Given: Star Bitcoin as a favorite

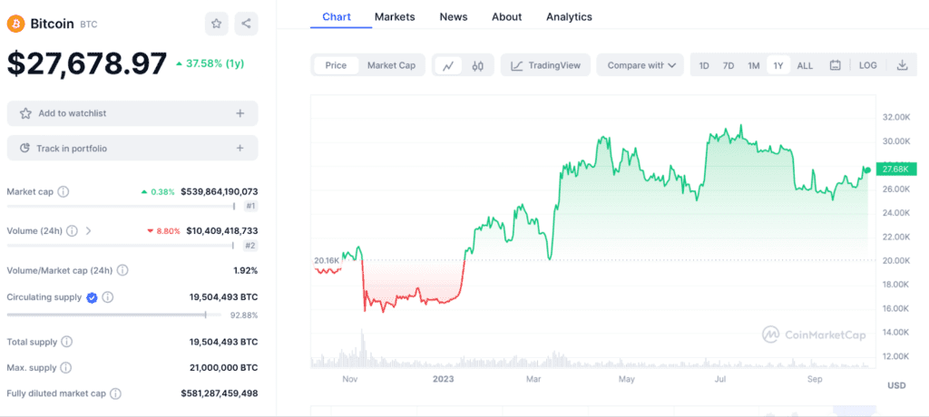Looking at the screenshot, I should [216, 24].
